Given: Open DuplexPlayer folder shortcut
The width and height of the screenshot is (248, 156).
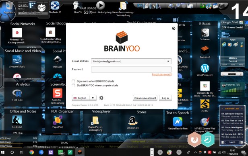Looking at the screenshot, I should point(95,121).
